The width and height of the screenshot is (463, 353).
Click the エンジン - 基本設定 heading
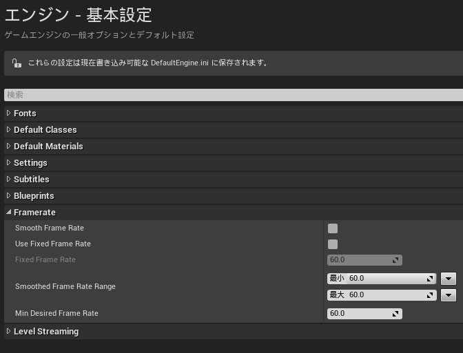(x=79, y=14)
